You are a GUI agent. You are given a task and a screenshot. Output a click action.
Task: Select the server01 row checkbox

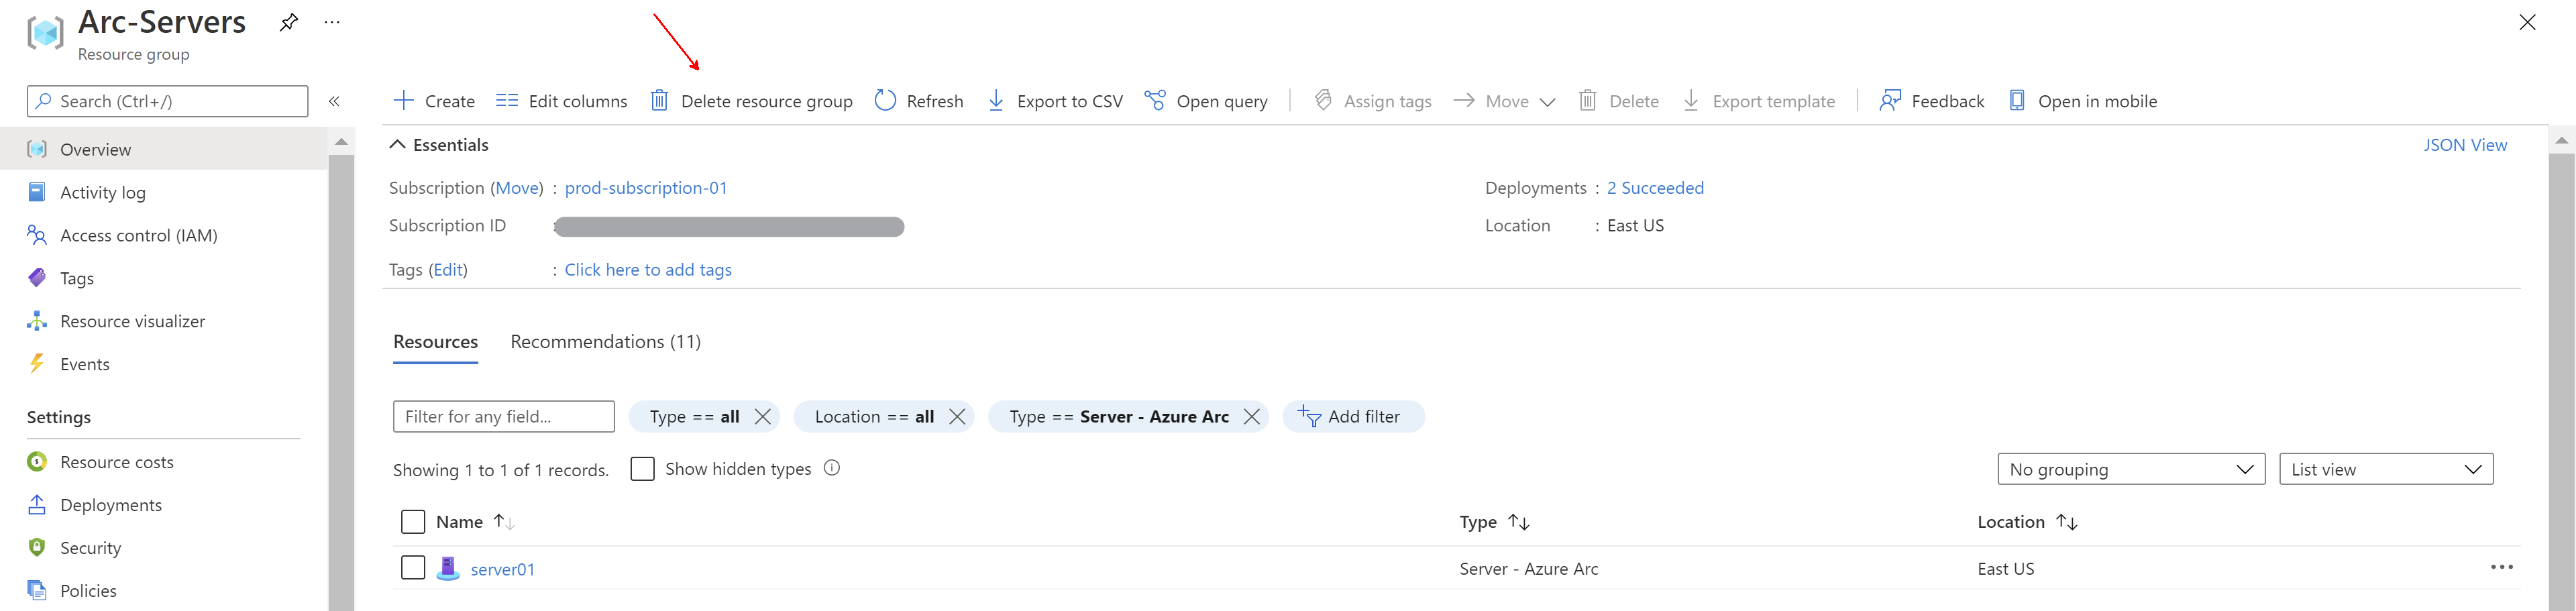coord(413,568)
